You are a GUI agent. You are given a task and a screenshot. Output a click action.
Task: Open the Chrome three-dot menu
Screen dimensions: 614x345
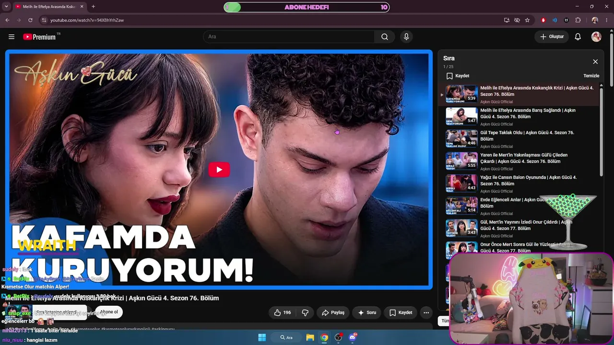point(606,20)
